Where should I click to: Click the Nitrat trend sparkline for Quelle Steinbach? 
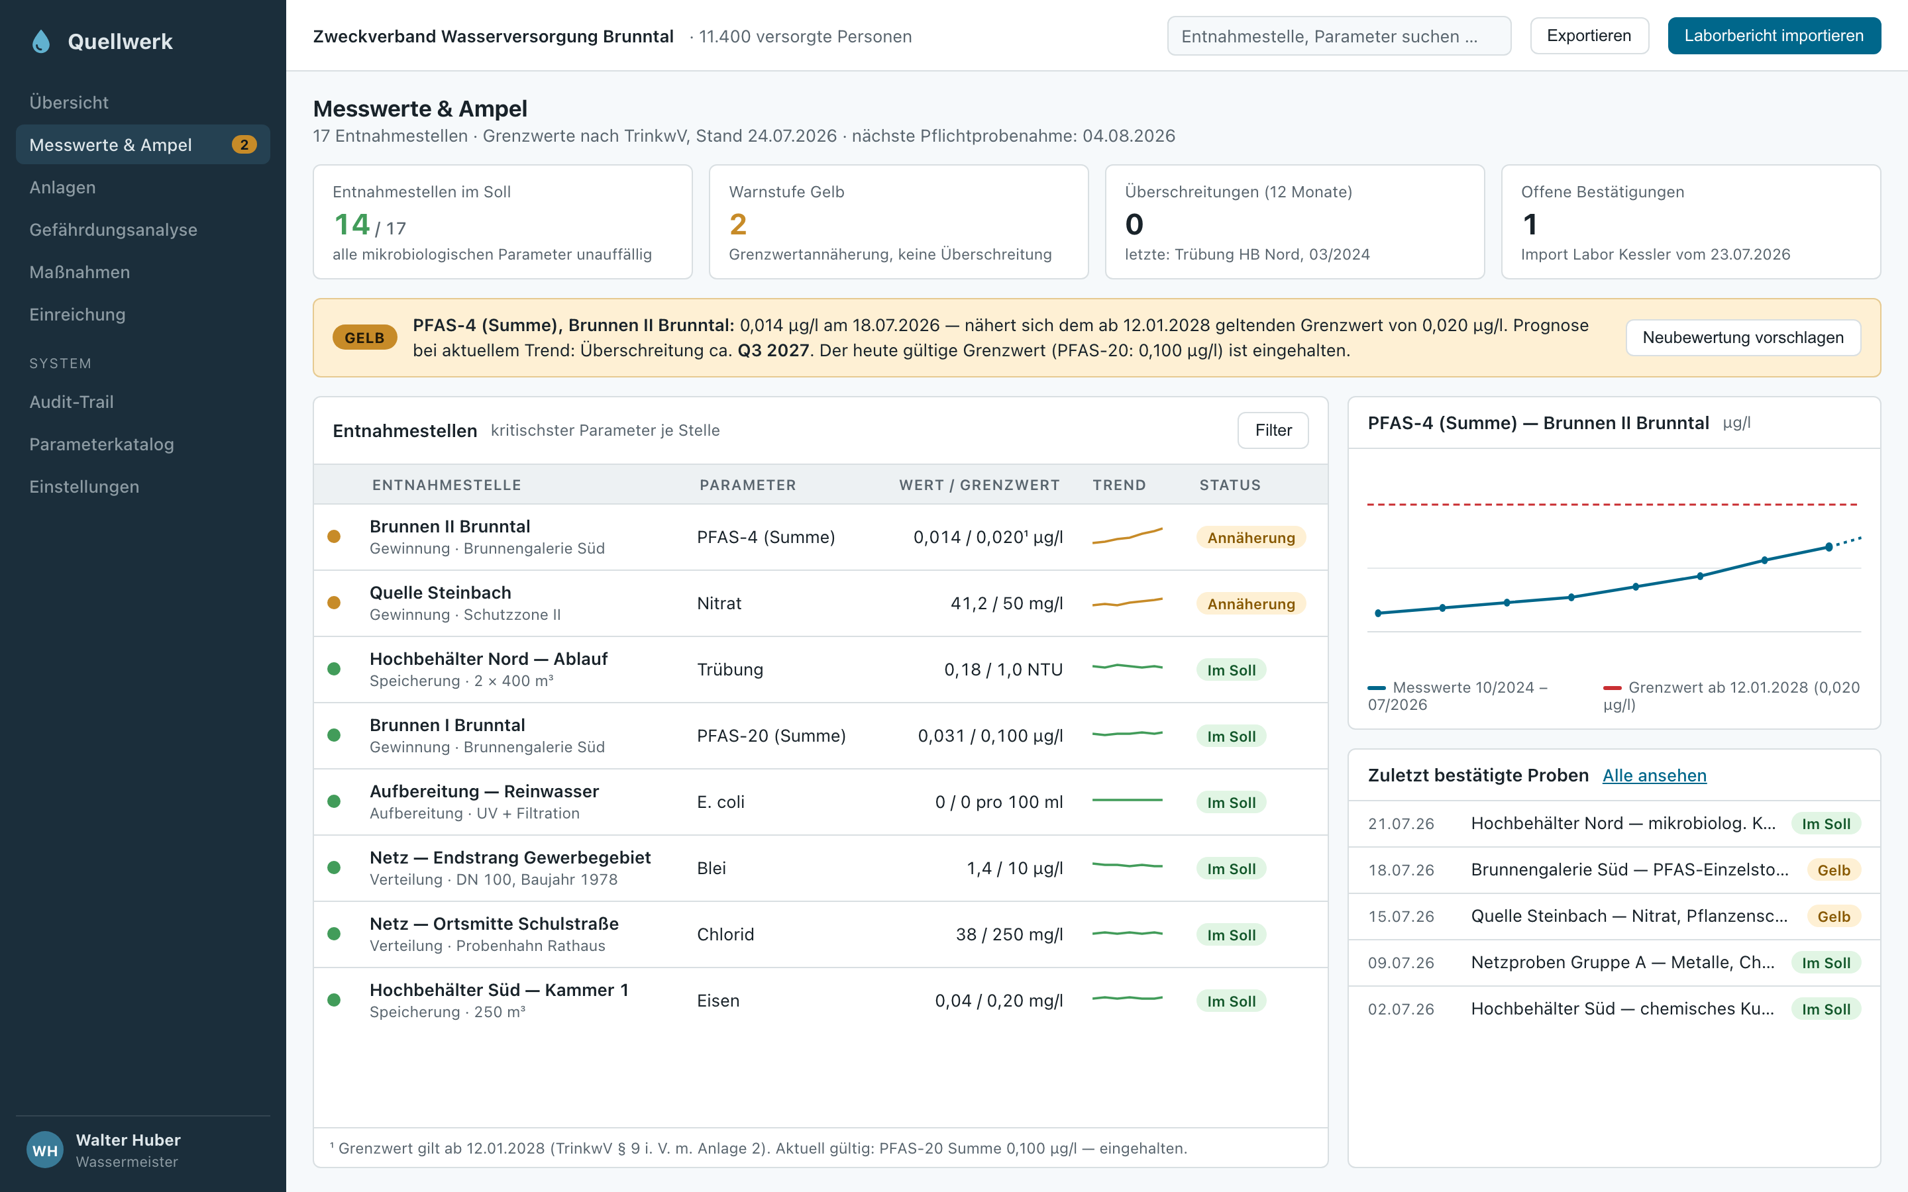tap(1128, 603)
